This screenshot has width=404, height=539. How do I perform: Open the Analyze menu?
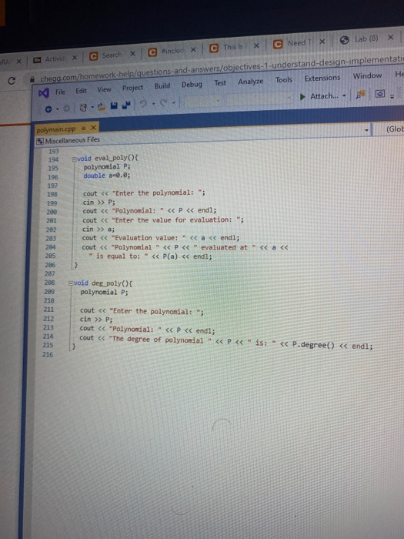point(250,82)
